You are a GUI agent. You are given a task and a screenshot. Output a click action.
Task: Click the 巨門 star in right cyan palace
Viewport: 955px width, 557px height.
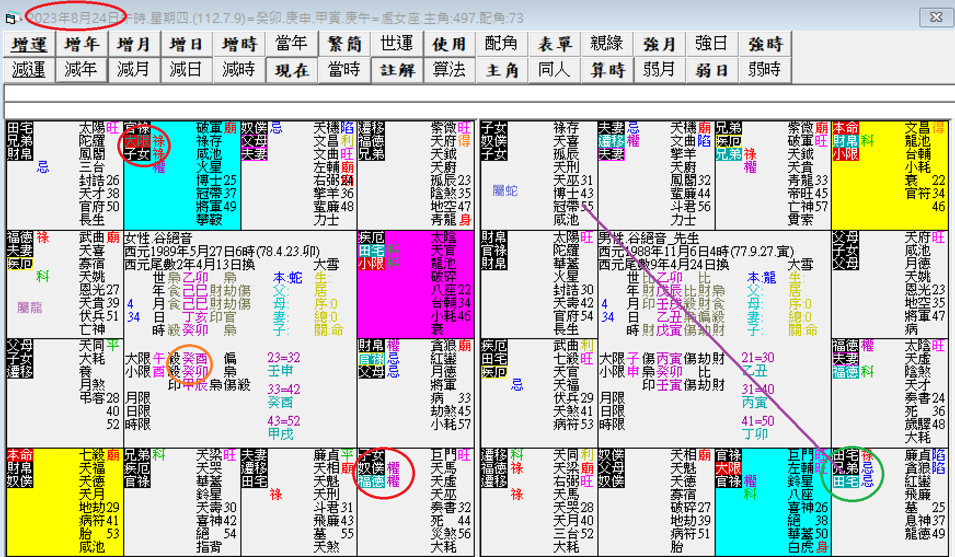click(801, 455)
